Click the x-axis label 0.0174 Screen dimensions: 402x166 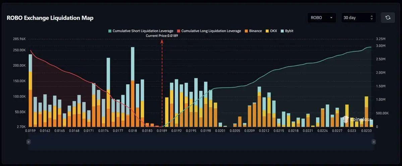[103, 131]
